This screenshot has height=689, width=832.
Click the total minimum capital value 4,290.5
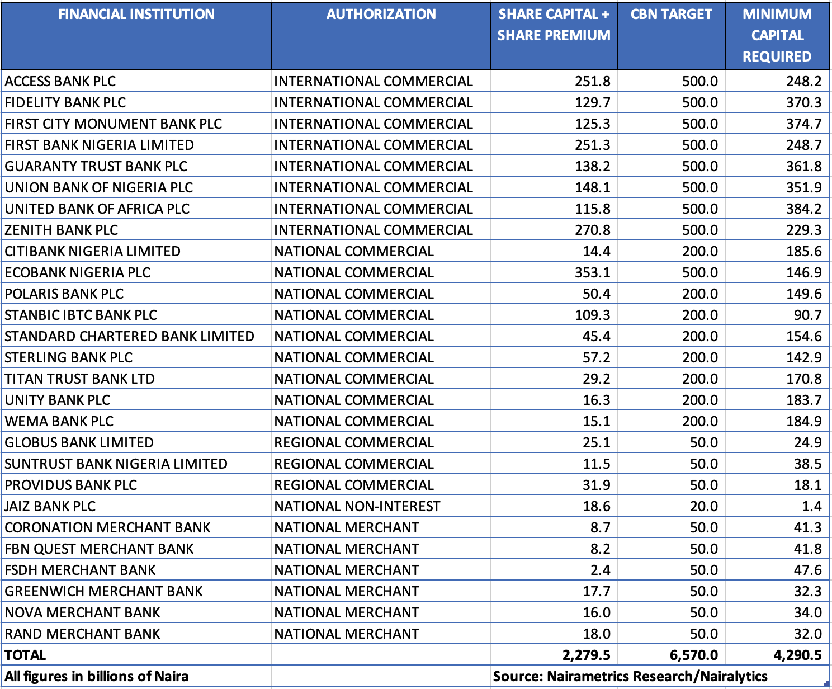[797, 655]
